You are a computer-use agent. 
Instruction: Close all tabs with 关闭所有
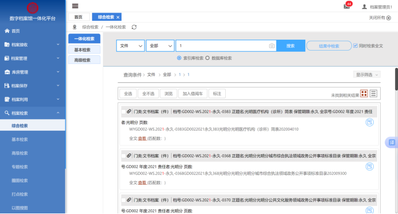pos(380,18)
